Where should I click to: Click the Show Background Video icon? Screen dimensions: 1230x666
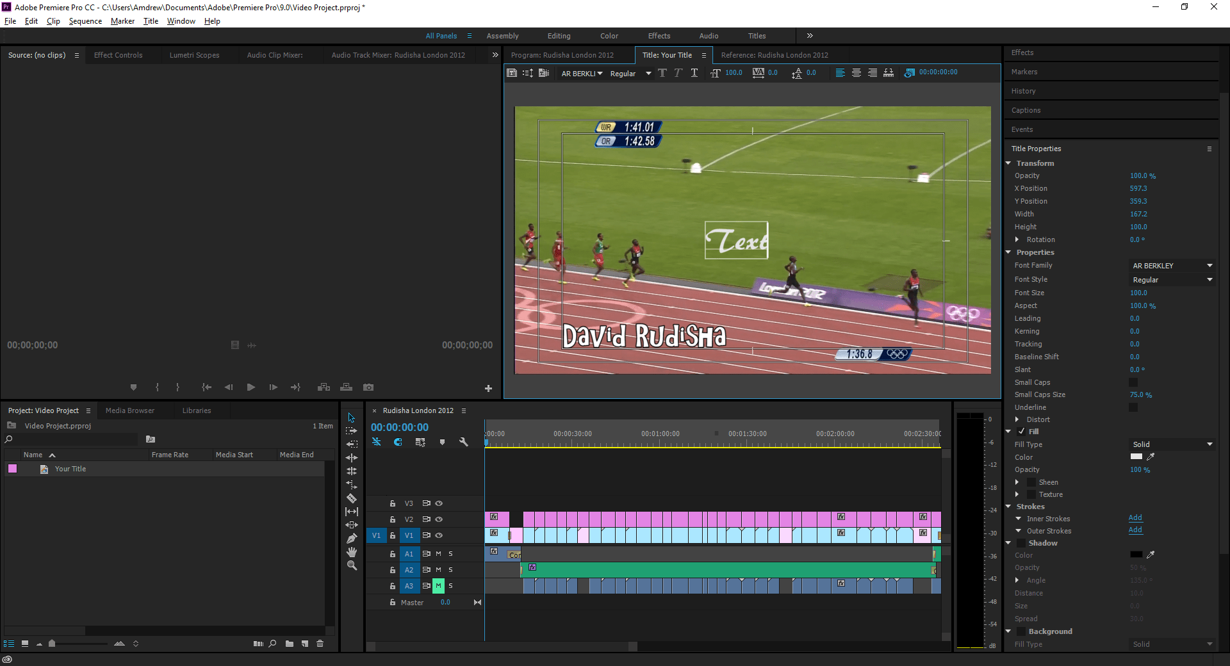tap(910, 73)
